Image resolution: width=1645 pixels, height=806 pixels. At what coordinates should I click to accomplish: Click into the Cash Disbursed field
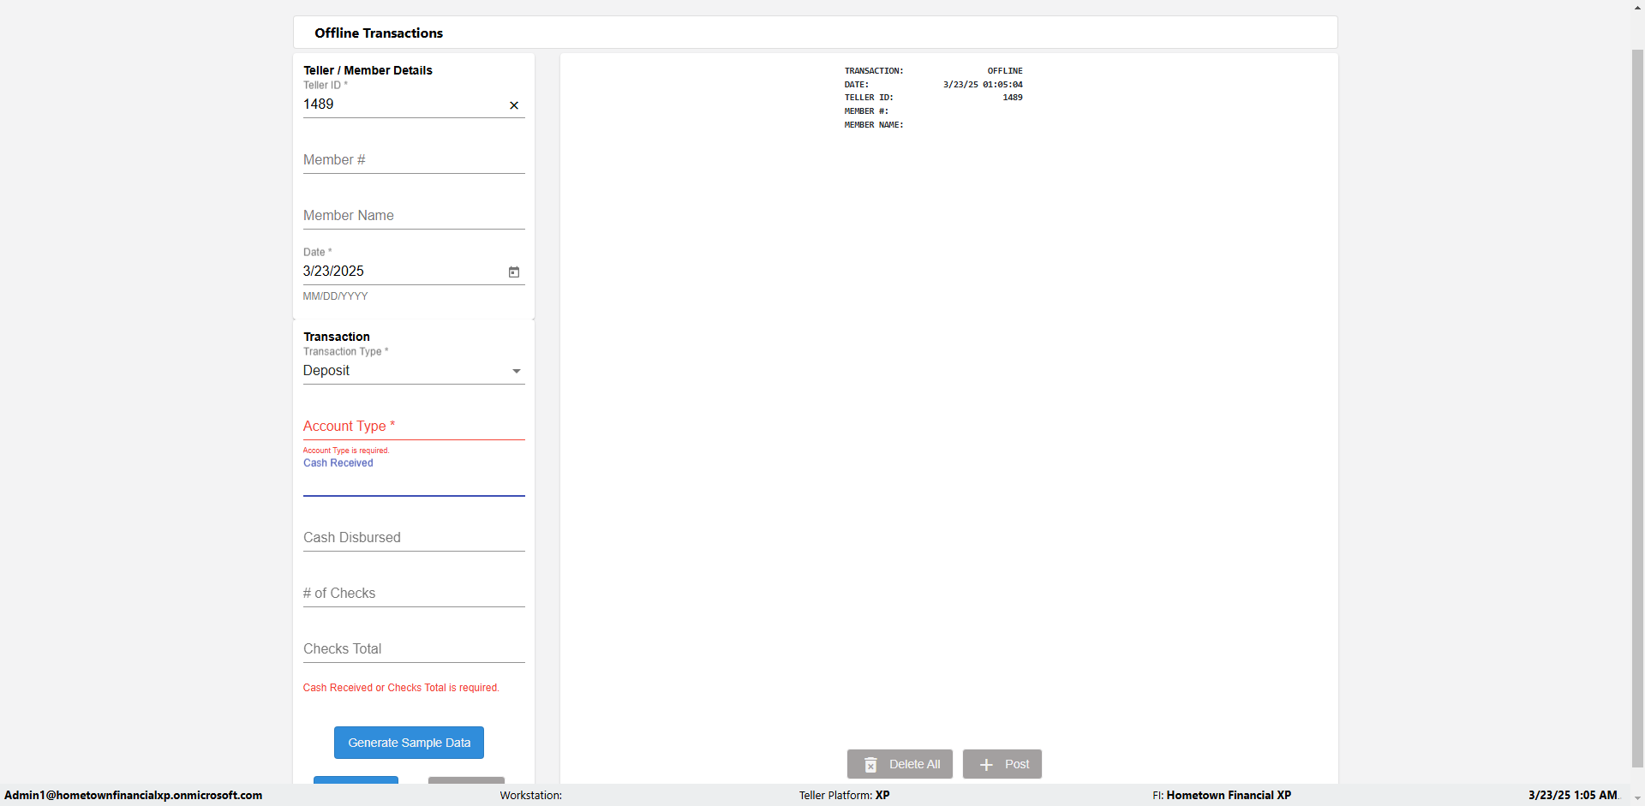pos(414,538)
